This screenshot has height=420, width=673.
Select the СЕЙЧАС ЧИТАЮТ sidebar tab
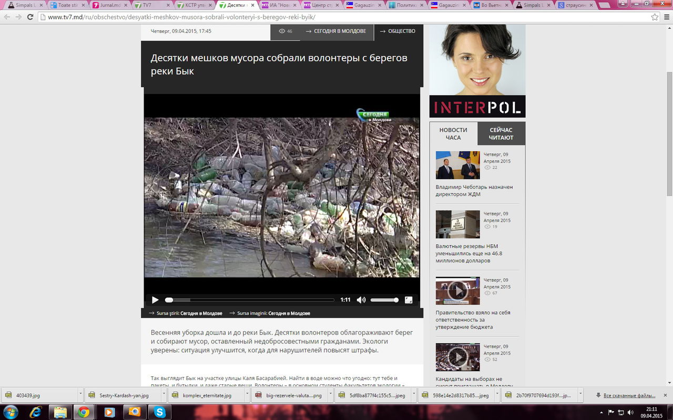click(501, 134)
